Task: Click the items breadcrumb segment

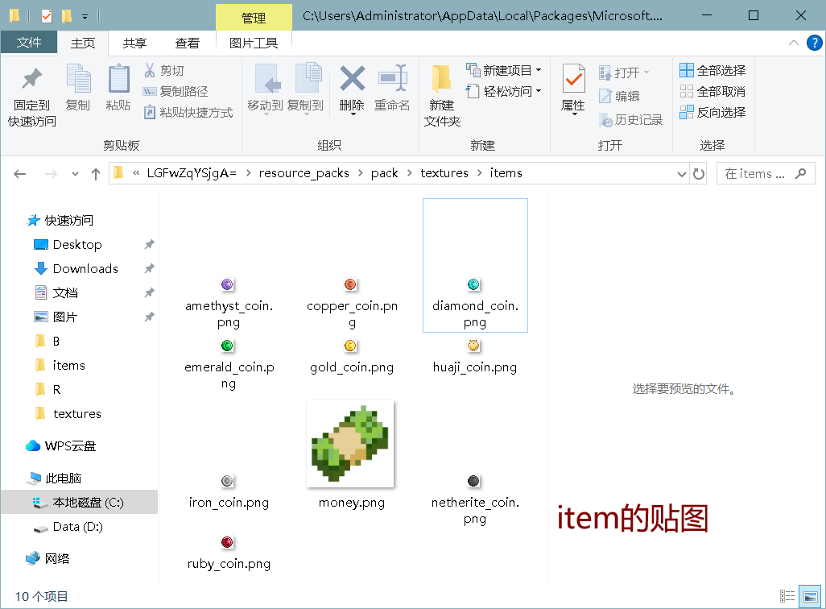Action: click(506, 173)
